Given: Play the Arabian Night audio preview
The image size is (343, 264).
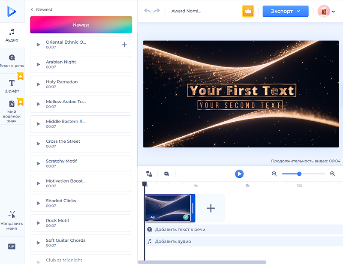Looking at the screenshot, I should coord(38,64).
